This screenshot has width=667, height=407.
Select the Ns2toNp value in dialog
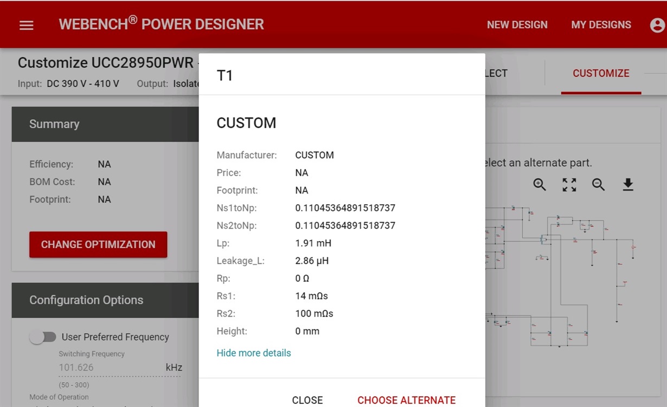point(345,225)
